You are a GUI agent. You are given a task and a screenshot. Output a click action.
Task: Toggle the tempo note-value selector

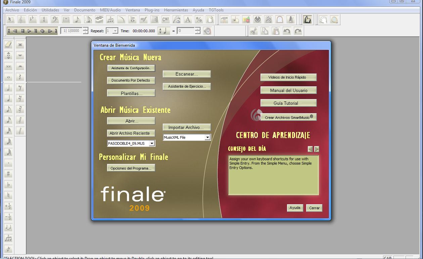pos(164,31)
